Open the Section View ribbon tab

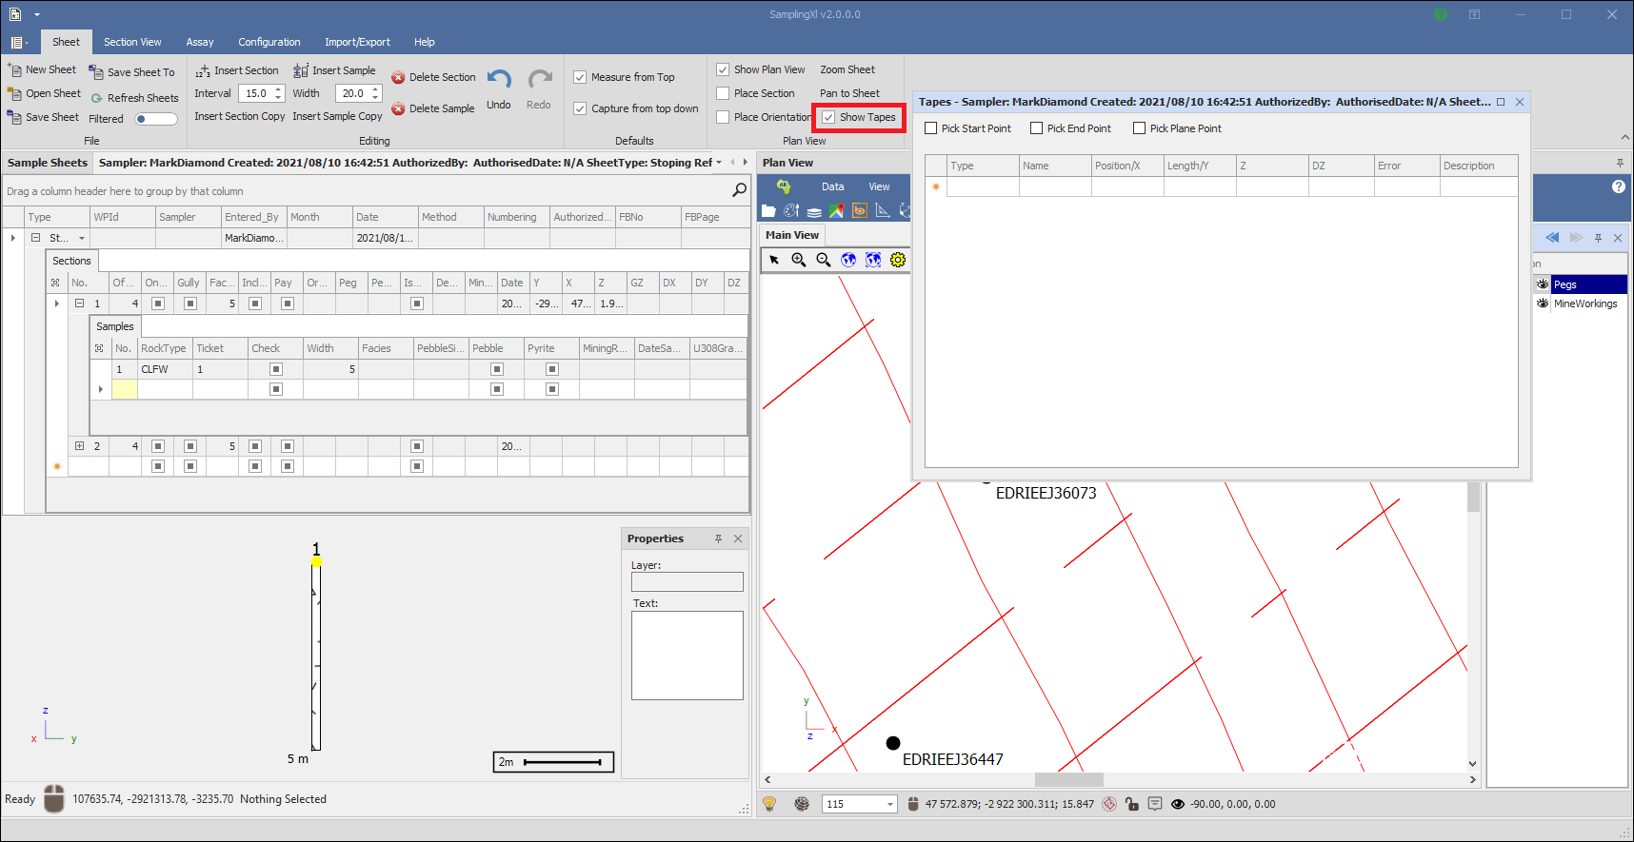point(132,42)
